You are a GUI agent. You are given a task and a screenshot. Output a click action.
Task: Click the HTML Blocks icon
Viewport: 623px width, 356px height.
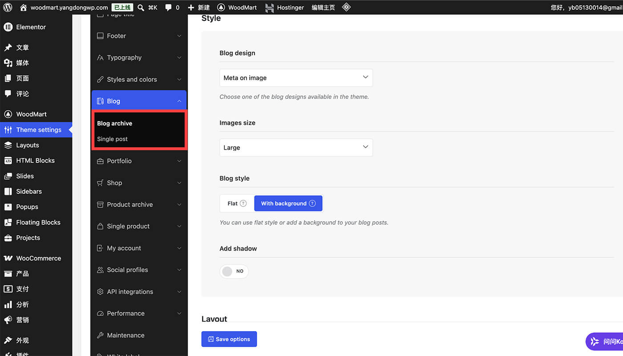click(x=8, y=161)
